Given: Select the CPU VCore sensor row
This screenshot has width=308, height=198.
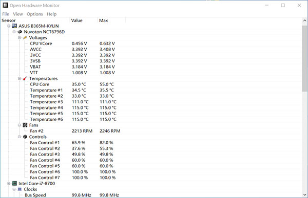Looking at the screenshot, I should pyautogui.click(x=72, y=43).
